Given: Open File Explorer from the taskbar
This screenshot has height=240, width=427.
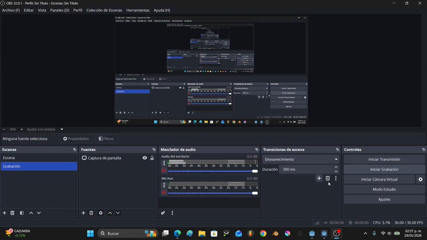Looking at the screenshot, I should (x=202, y=234).
